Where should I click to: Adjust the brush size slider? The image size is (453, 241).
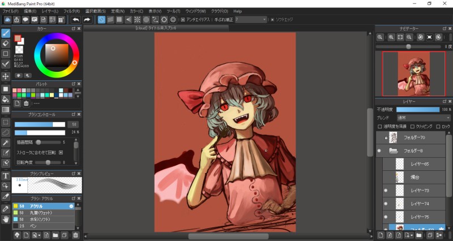tap(40, 124)
